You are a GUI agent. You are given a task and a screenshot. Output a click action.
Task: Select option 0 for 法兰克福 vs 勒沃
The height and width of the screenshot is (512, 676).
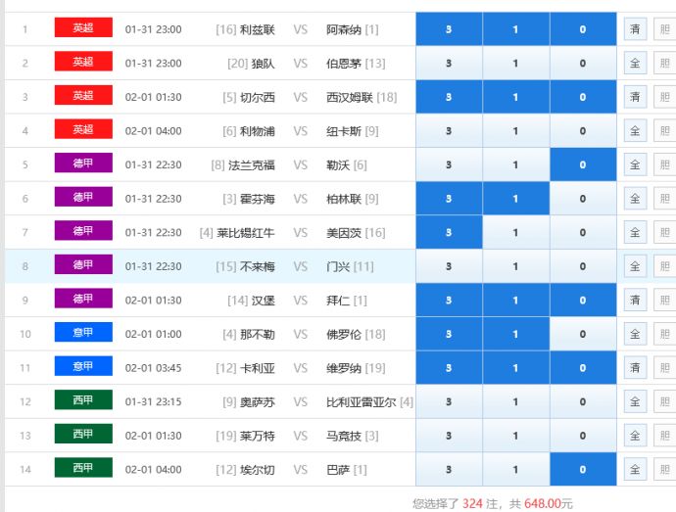tap(583, 165)
